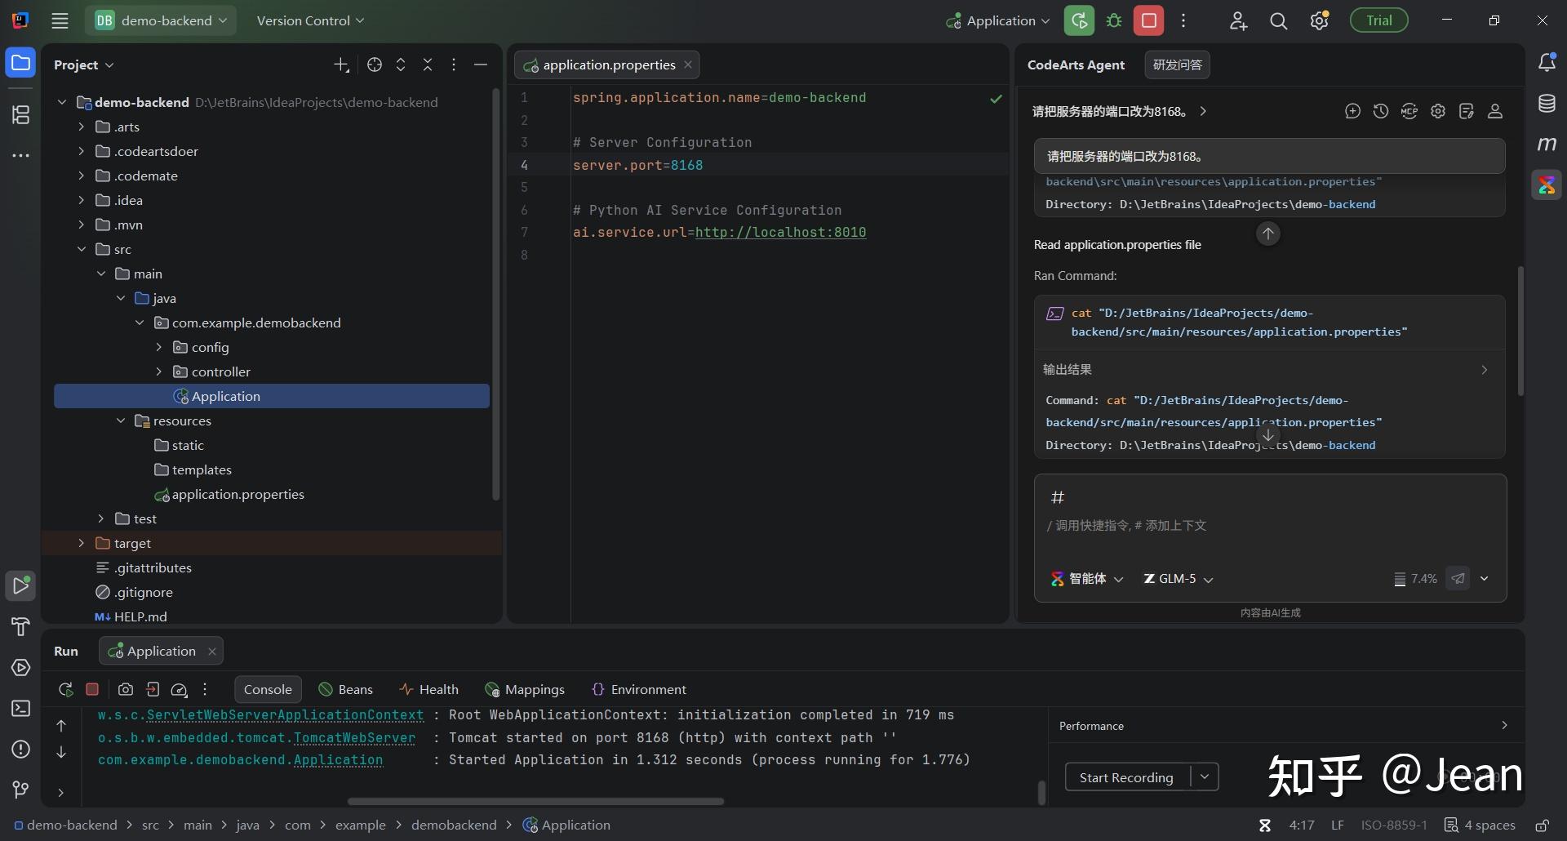
Task: Open the Application run configuration dropdown
Action: (997, 20)
